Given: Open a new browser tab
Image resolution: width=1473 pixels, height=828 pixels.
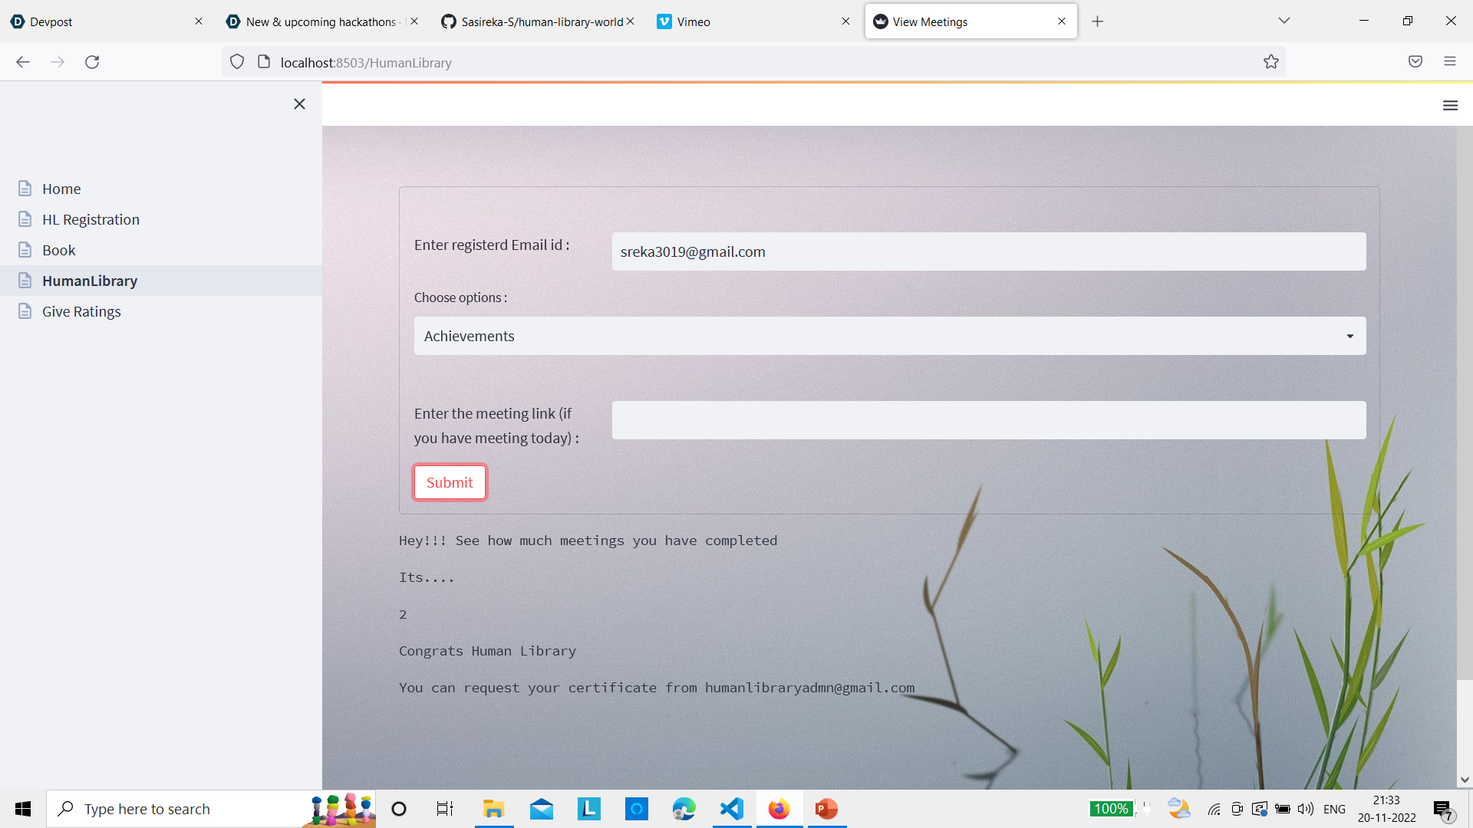Looking at the screenshot, I should (x=1097, y=21).
